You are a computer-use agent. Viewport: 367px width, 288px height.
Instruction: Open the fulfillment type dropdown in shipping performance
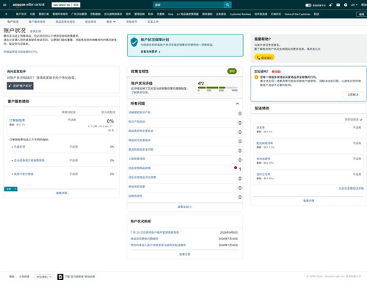pyautogui.click(x=353, y=120)
